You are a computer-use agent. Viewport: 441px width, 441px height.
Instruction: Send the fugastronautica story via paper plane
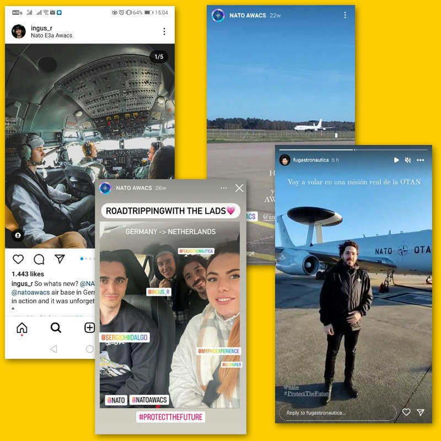click(421, 412)
